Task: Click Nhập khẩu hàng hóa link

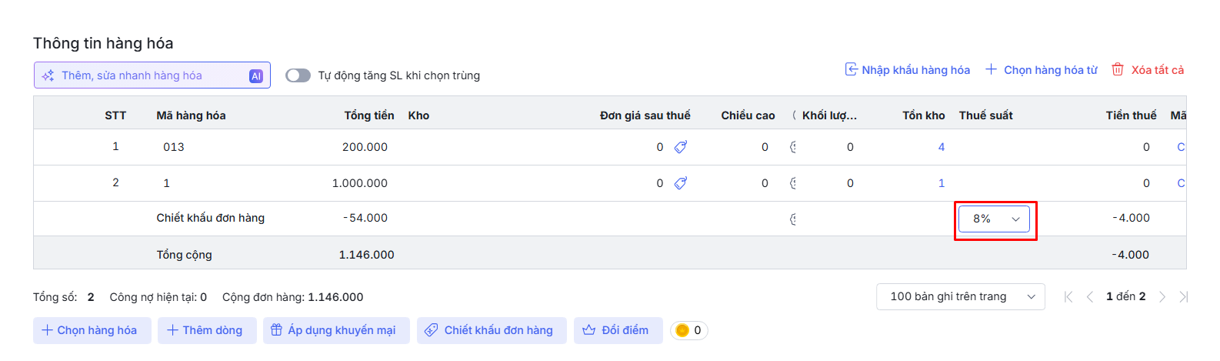Action: [908, 70]
